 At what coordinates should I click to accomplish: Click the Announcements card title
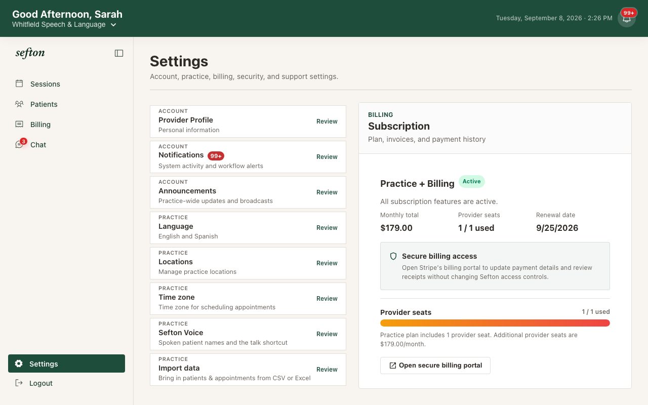pos(187,191)
